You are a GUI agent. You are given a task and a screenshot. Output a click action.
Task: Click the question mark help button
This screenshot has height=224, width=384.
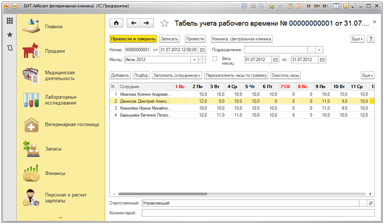(x=371, y=39)
